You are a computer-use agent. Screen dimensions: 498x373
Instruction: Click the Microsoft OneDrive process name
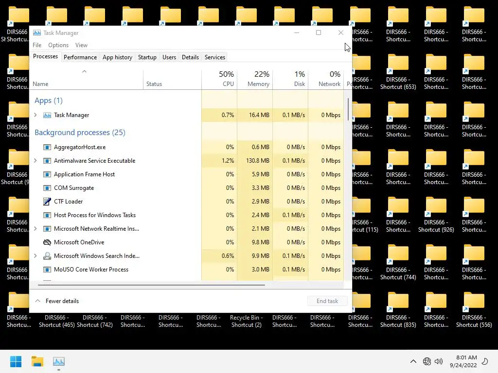[79, 242]
